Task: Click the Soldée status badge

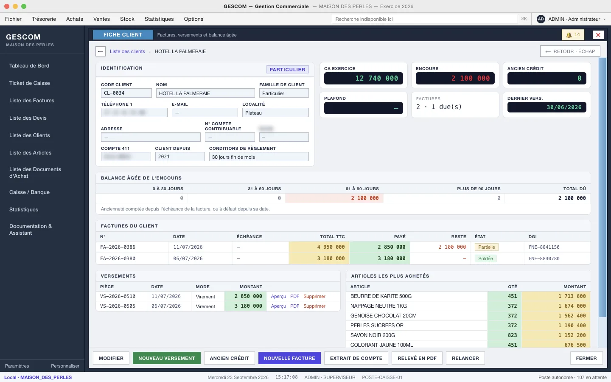Action: (x=485, y=258)
